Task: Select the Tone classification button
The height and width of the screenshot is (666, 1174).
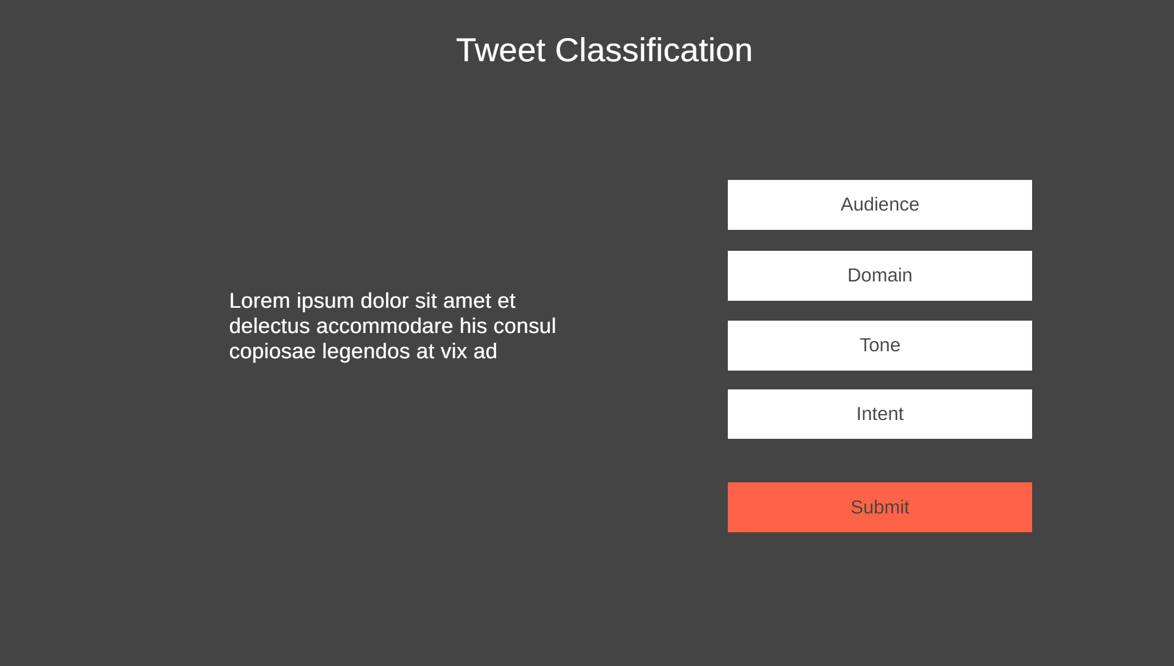Action: (x=879, y=345)
